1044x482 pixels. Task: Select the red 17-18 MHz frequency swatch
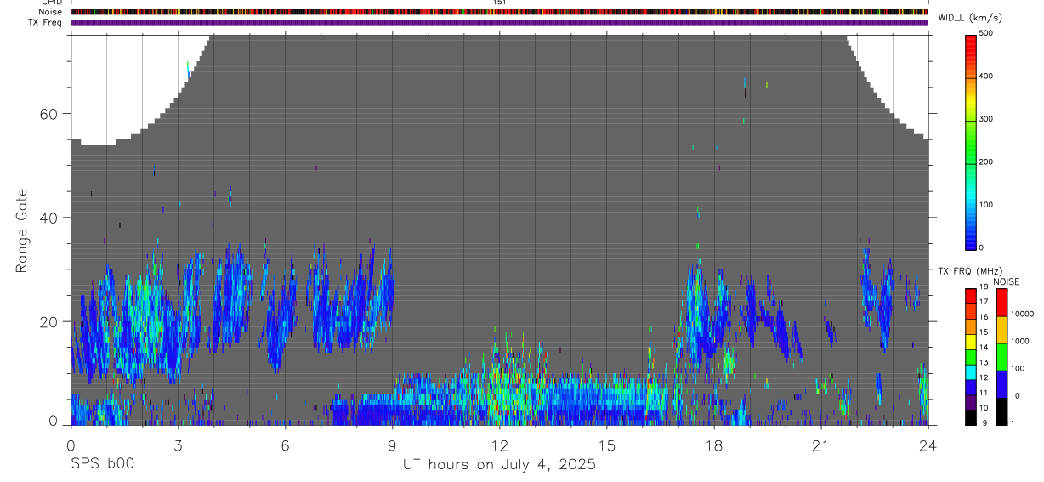[x=970, y=297]
